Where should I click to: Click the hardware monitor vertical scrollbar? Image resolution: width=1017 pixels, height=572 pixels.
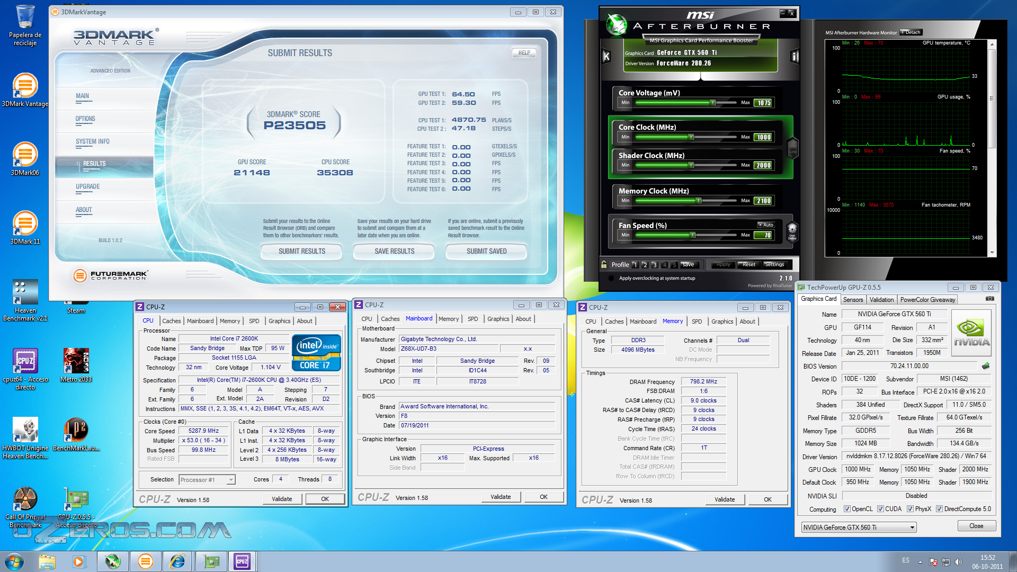tap(992, 148)
